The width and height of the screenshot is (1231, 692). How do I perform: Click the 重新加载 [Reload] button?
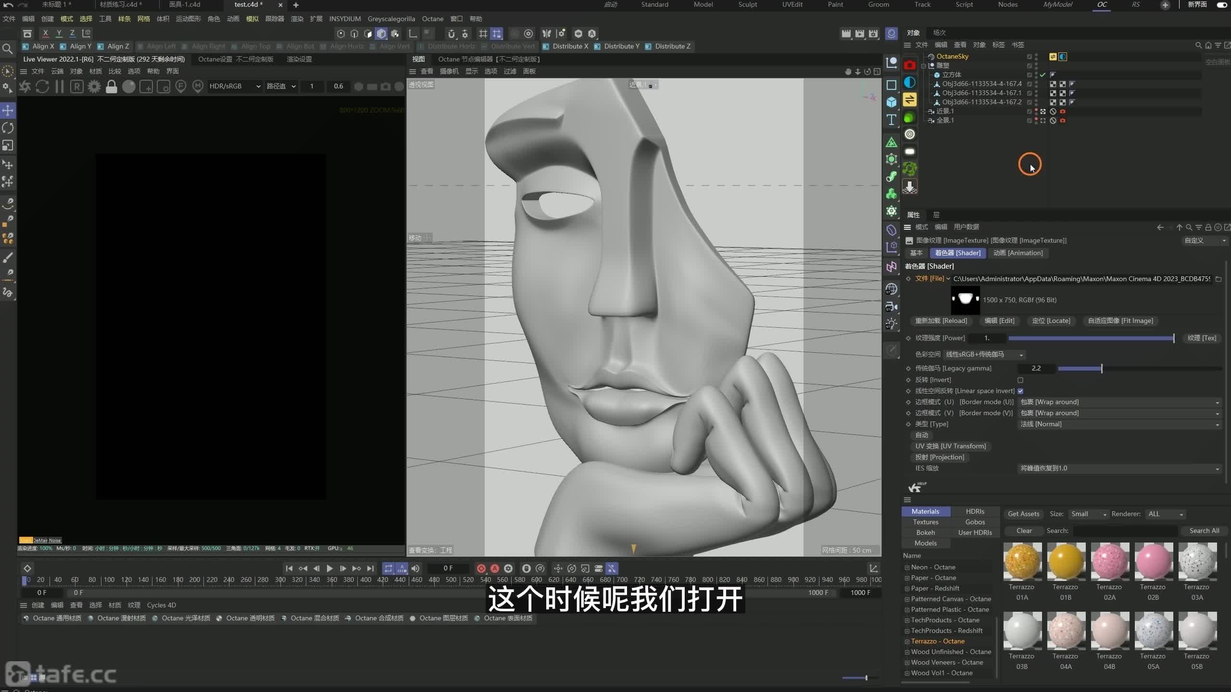(x=941, y=321)
